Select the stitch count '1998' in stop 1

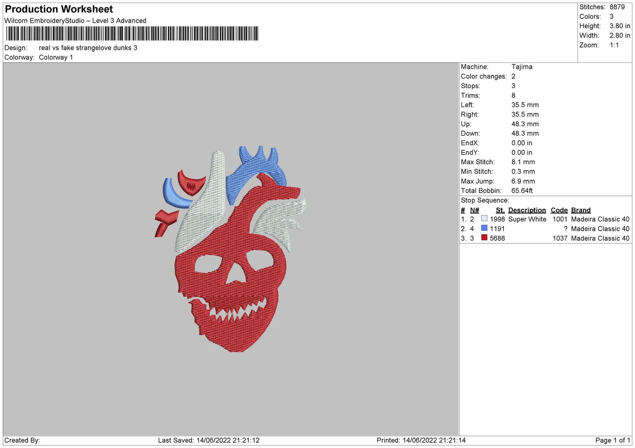pos(497,219)
